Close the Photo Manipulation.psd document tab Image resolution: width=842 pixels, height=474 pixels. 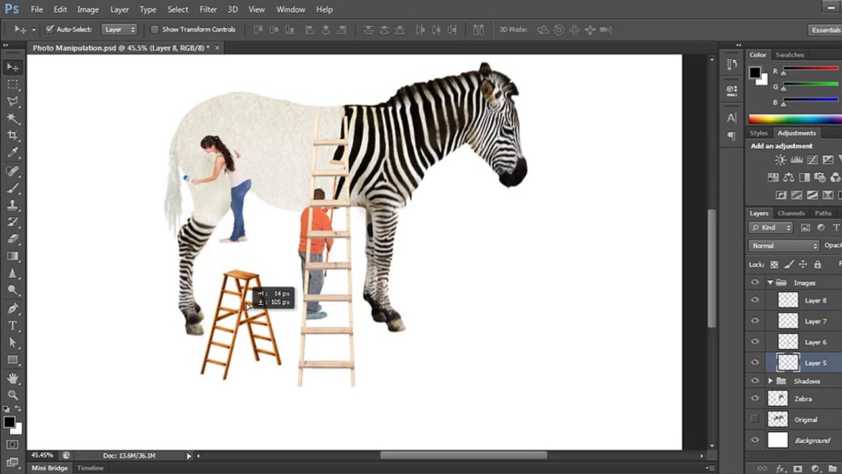pyautogui.click(x=217, y=47)
